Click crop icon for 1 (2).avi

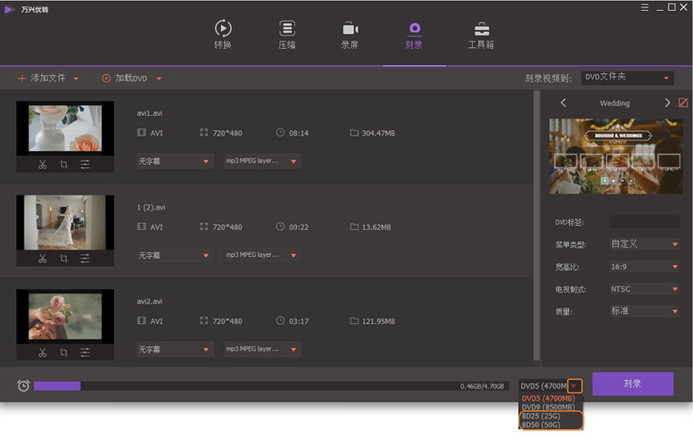(63, 259)
